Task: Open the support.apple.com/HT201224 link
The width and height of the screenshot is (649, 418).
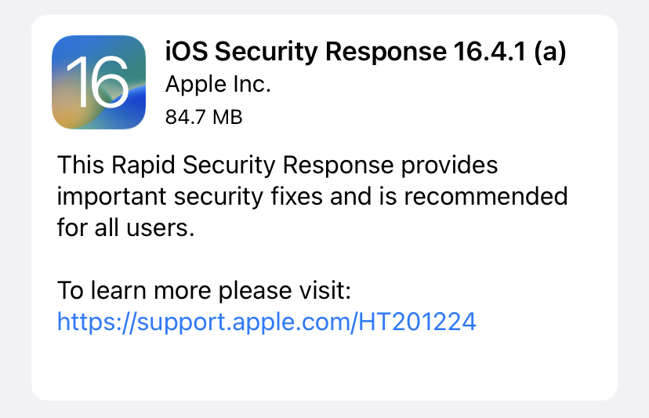Action: pyautogui.click(x=266, y=321)
